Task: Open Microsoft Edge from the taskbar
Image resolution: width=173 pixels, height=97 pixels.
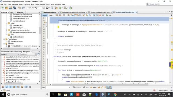Action: [x=97, y=95]
